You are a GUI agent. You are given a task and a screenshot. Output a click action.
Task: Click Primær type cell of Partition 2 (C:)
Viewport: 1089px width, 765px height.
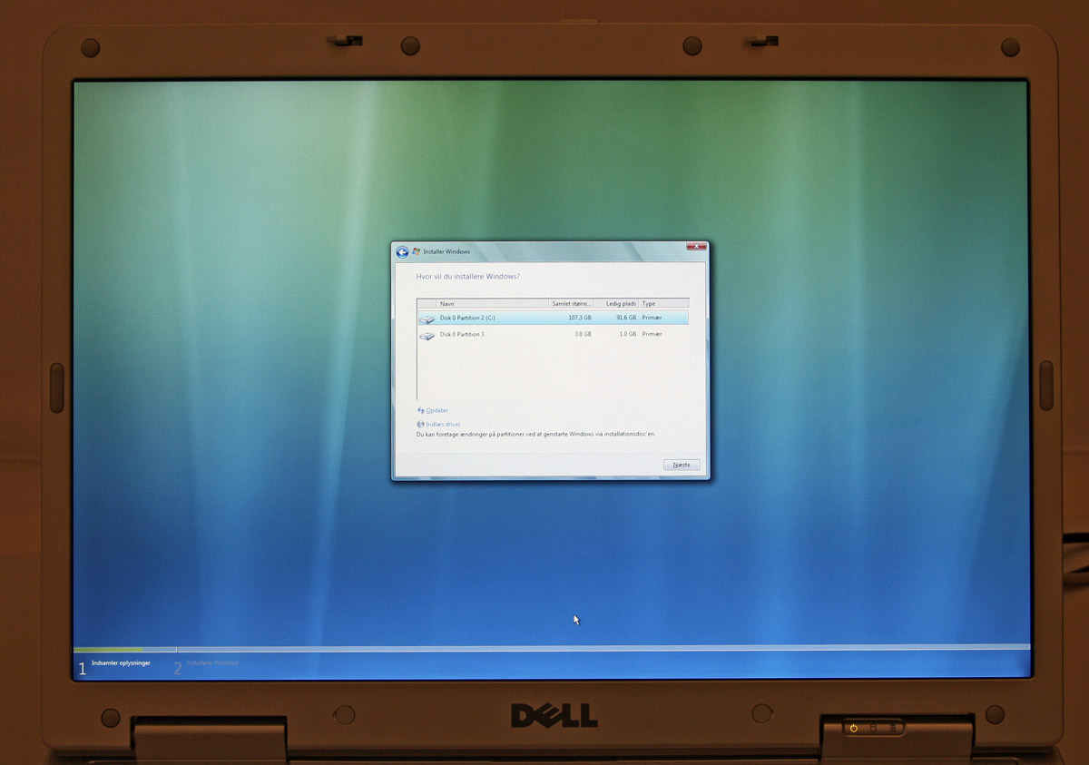(652, 319)
